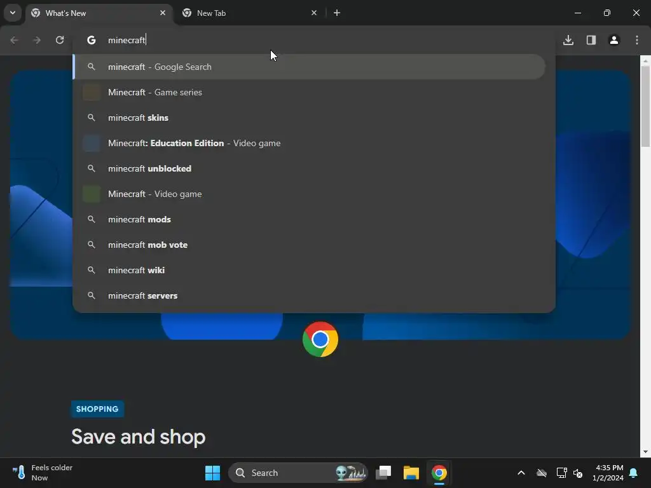
Task: Toggle the Chrome side panel
Action: 591,40
